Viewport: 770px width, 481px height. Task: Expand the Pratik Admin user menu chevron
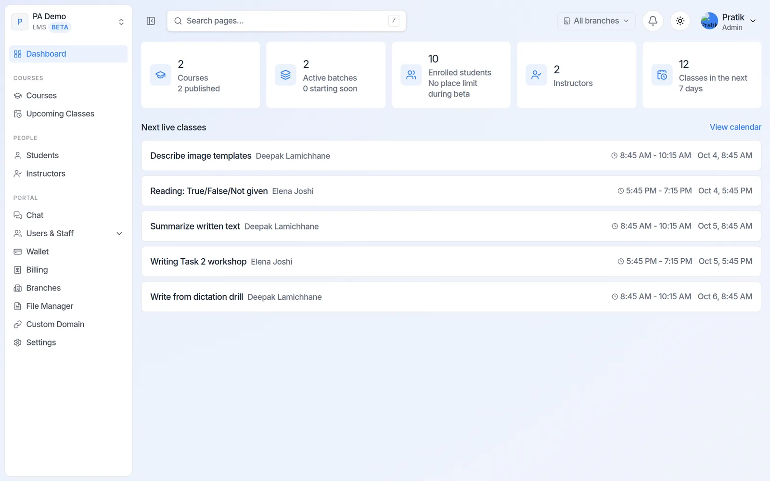click(753, 21)
